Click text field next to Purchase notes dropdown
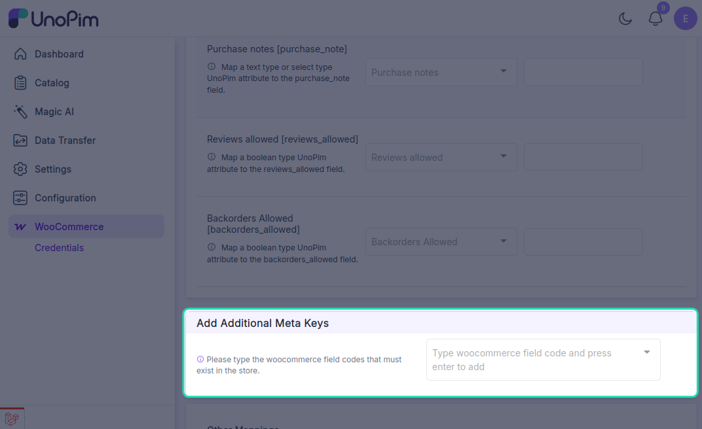 583,72
